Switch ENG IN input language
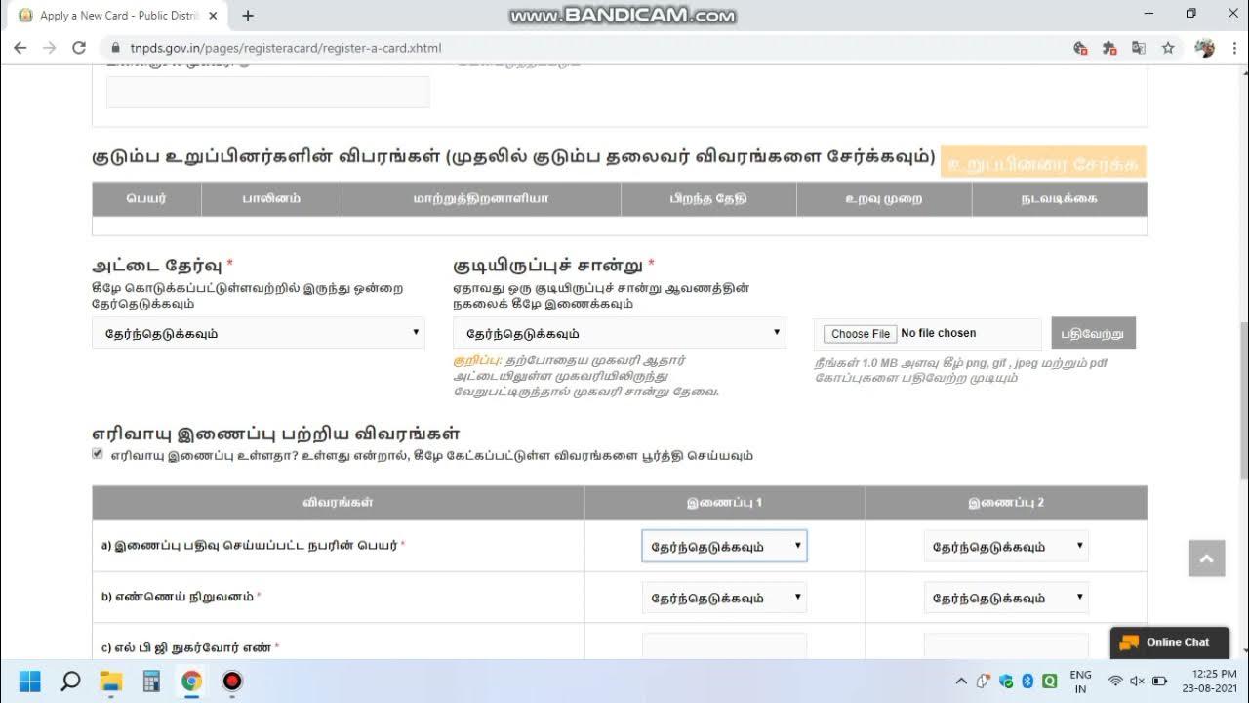Image resolution: width=1249 pixels, height=703 pixels. click(1080, 681)
